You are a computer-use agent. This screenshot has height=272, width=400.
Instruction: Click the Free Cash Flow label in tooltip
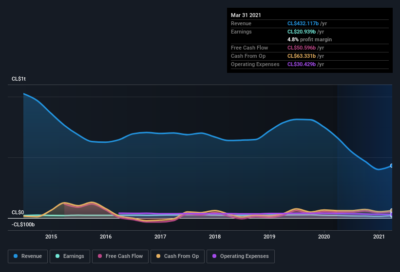tap(249, 48)
